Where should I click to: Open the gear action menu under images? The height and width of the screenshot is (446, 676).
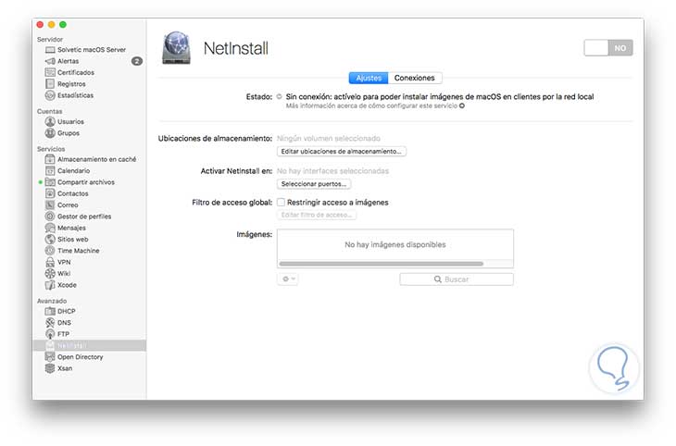click(288, 279)
